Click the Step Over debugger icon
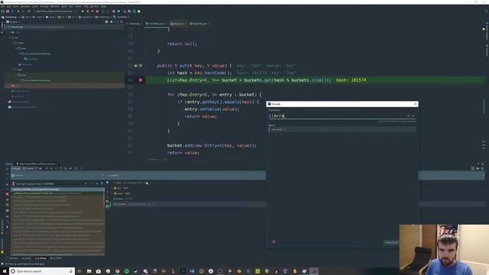489x275 pixels. point(46,169)
